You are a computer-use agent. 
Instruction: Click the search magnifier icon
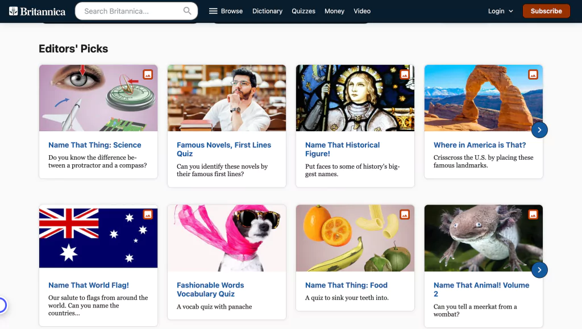coord(188,11)
